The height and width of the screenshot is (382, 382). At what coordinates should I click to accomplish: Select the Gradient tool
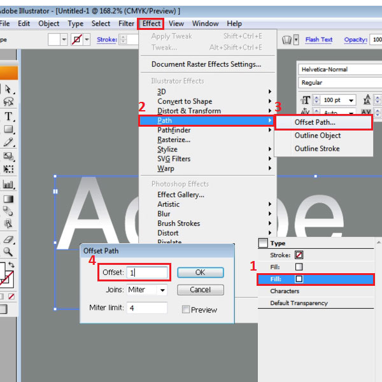pos(8,199)
